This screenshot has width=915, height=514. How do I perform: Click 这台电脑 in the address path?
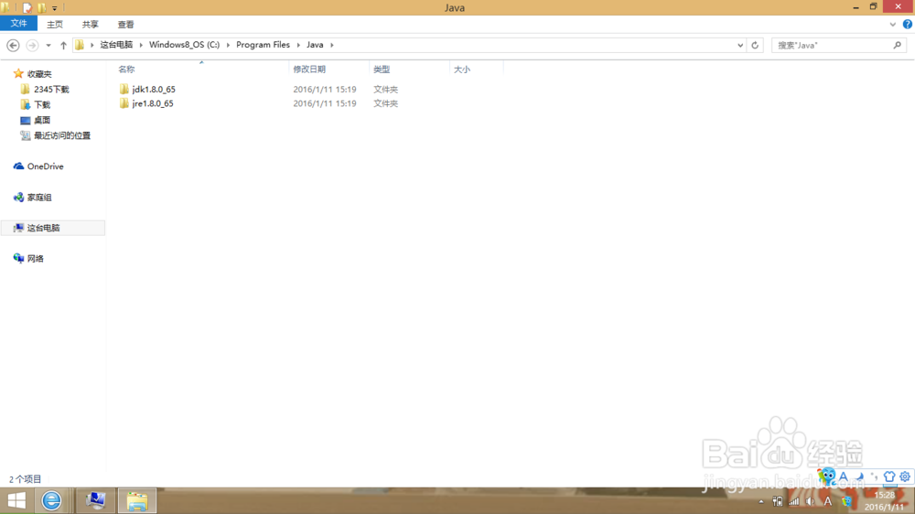coord(116,45)
